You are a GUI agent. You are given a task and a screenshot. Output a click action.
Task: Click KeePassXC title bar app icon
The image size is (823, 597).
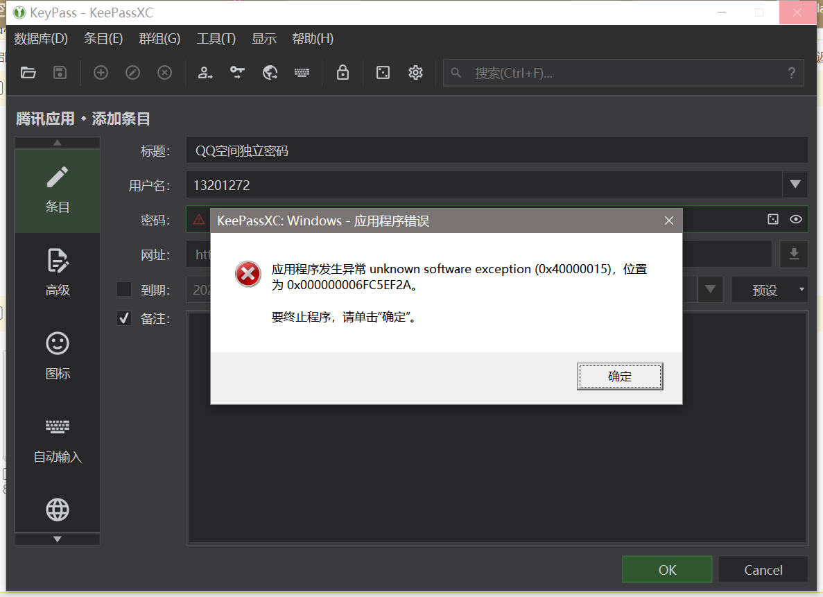click(19, 12)
